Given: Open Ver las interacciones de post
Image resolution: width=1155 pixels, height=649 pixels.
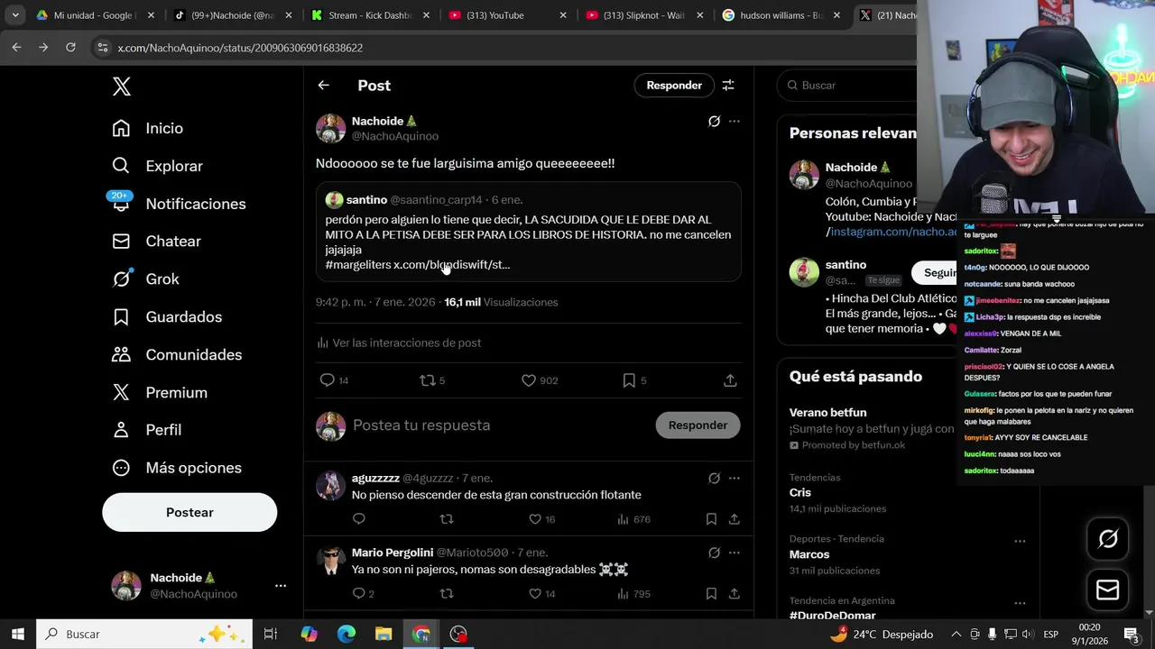Looking at the screenshot, I should click(x=399, y=343).
